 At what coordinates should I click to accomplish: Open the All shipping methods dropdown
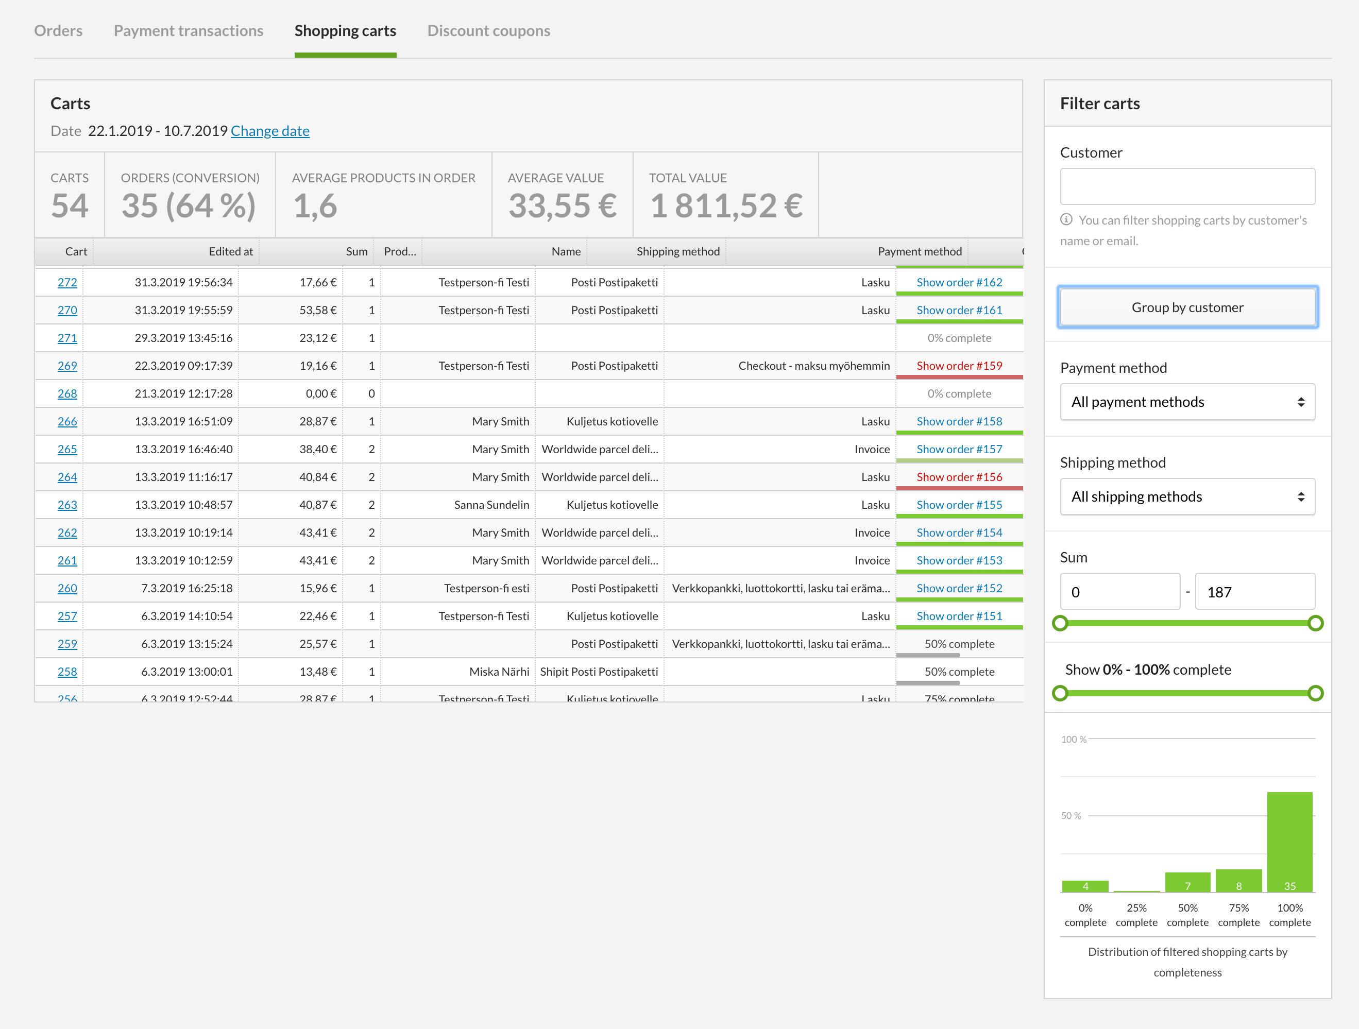(x=1187, y=496)
